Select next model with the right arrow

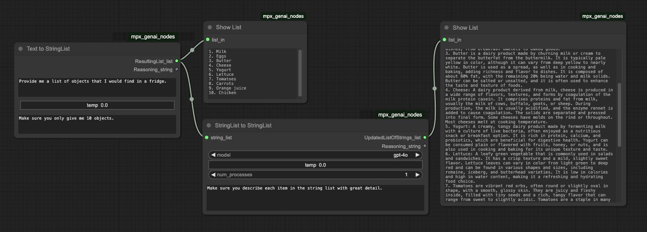click(x=418, y=155)
